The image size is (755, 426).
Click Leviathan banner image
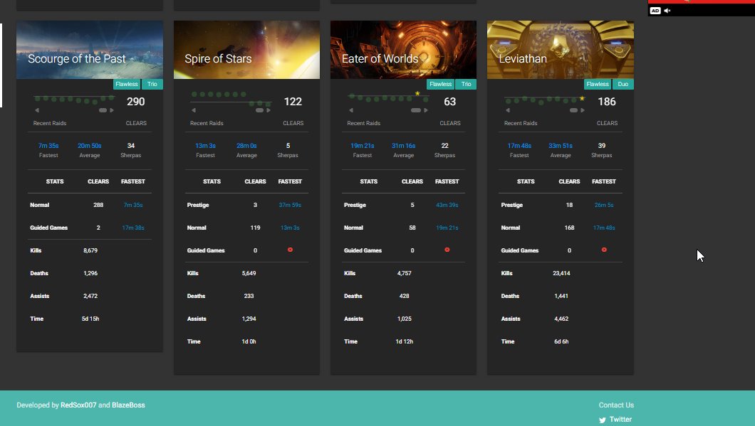[561, 50]
